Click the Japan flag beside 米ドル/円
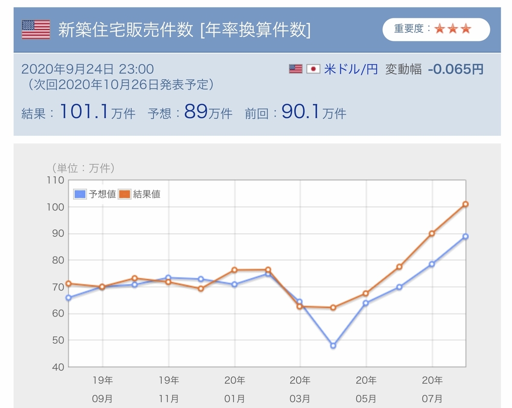512x408 pixels. click(313, 69)
